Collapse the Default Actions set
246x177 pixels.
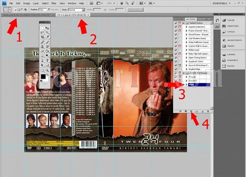(x=183, y=23)
